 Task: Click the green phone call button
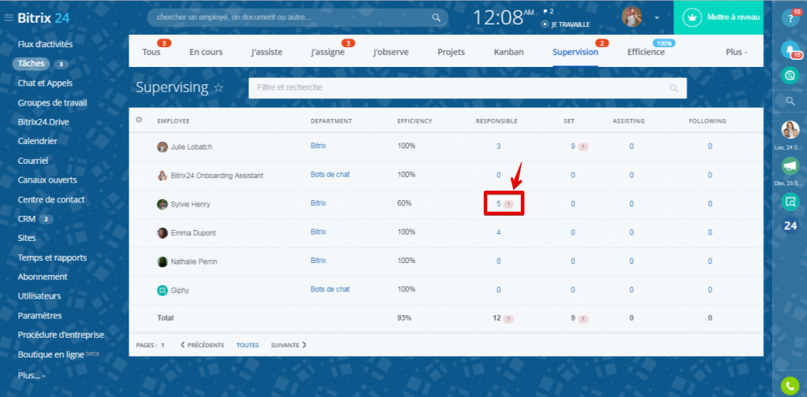point(790,385)
